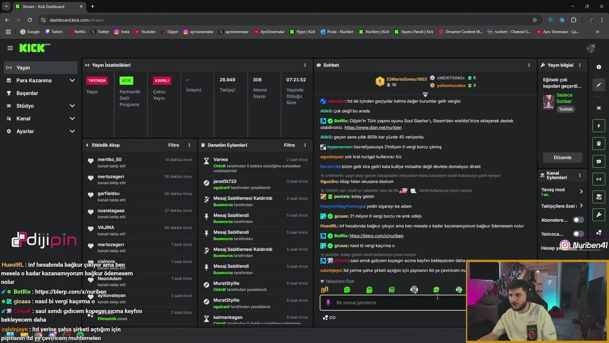Click the janet5t733 moderation entry

[x=255, y=184]
